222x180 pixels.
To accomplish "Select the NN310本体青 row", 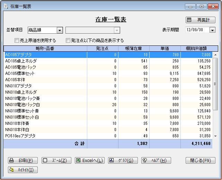I will point(108,123).
